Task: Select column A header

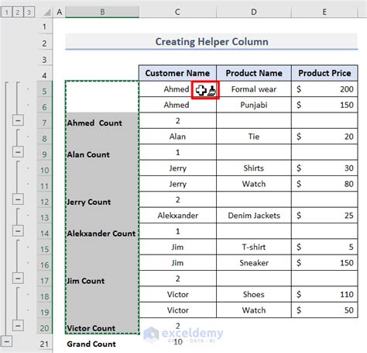Action: click(x=60, y=12)
